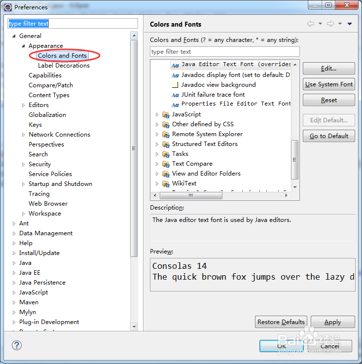Open the Capabilities preference page
This screenshot has height=364, width=362.
coord(45,75)
